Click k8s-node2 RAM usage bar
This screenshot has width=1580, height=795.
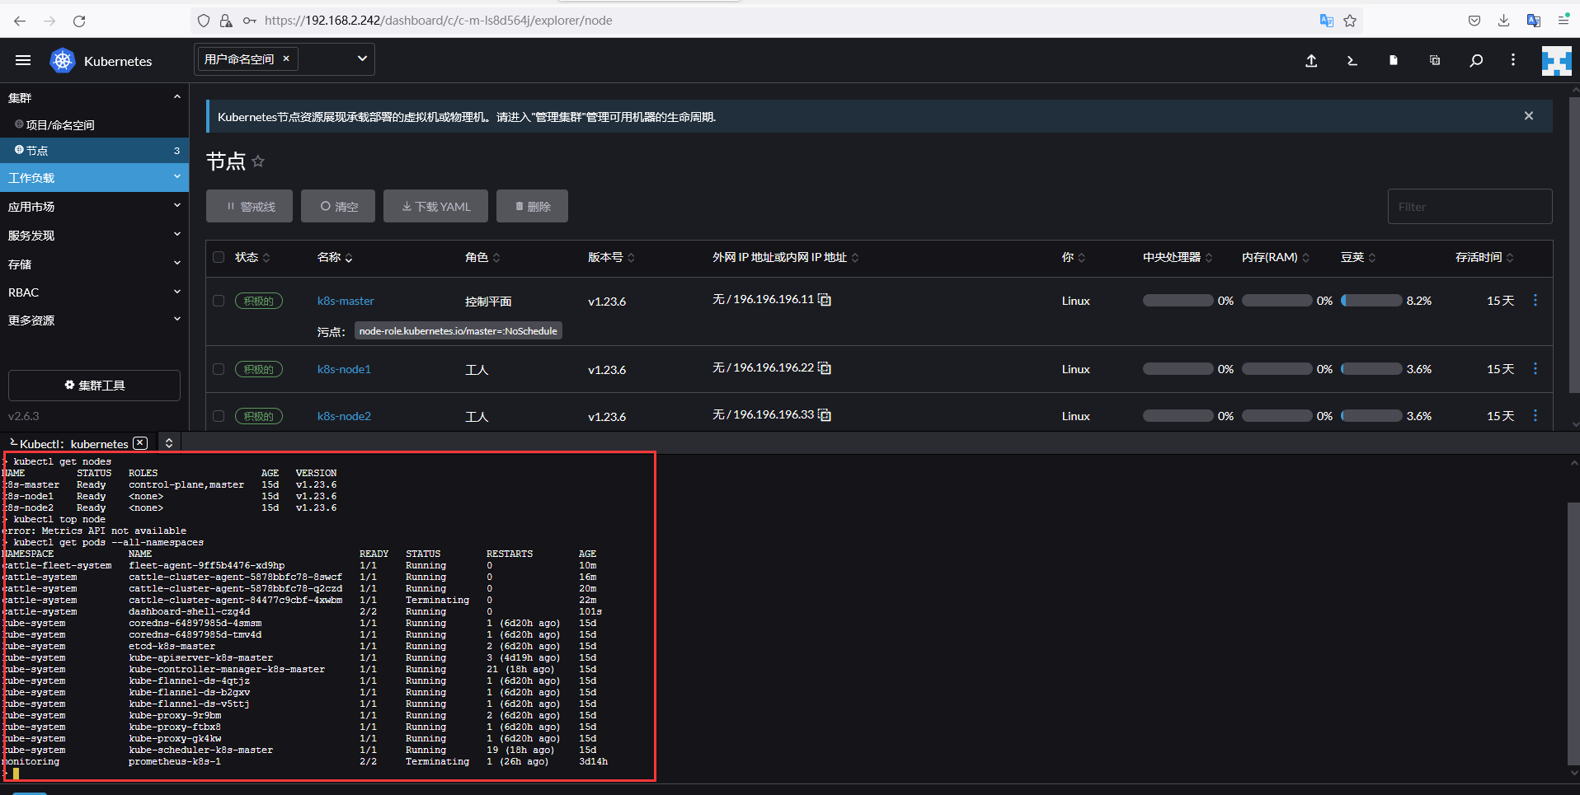[1277, 416]
